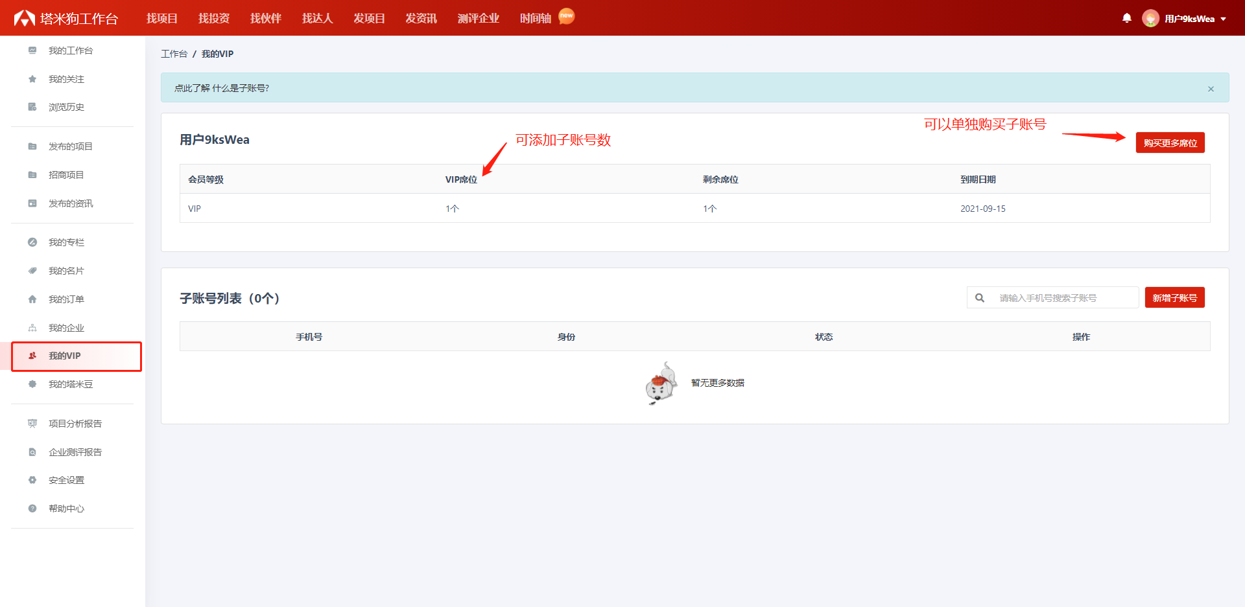The width and height of the screenshot is (1245, 607).
Task: Open 我的专栏 in the sidebar
Action: click(x=66, y=242)
